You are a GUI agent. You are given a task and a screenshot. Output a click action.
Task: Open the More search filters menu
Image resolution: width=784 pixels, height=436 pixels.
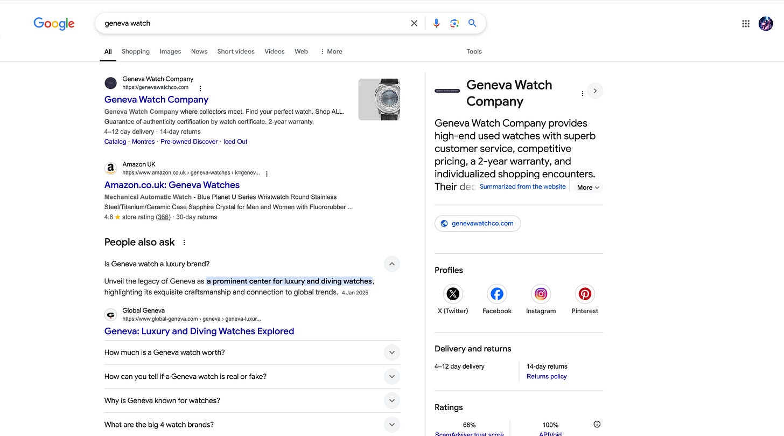tap(331, 52)
